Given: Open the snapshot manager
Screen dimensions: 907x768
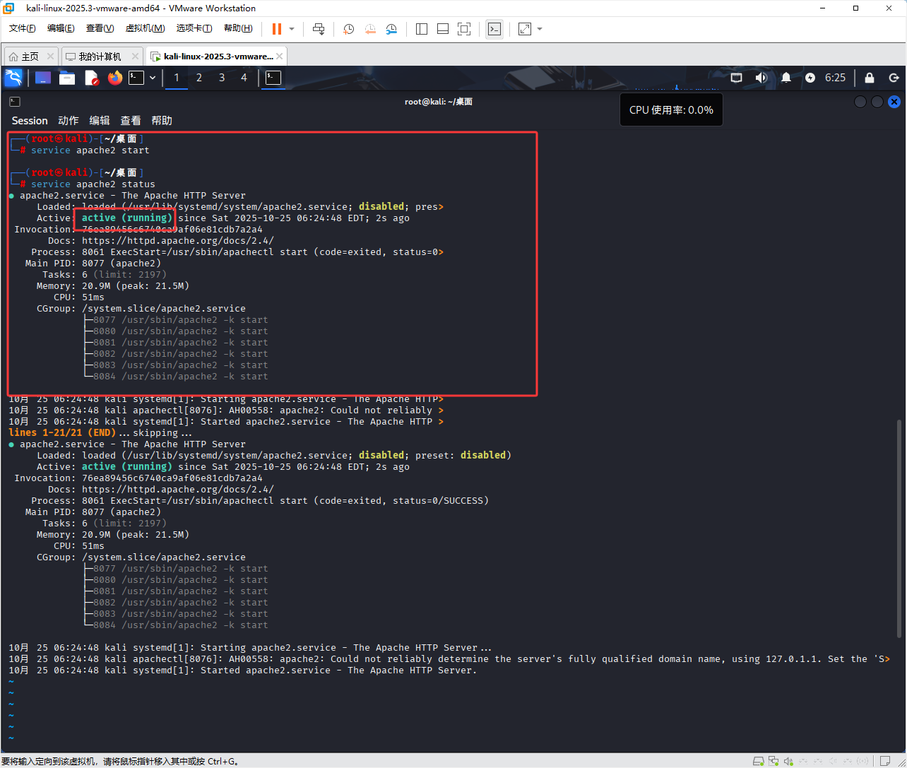Looking at the screenshot, I should coord(391,29).
